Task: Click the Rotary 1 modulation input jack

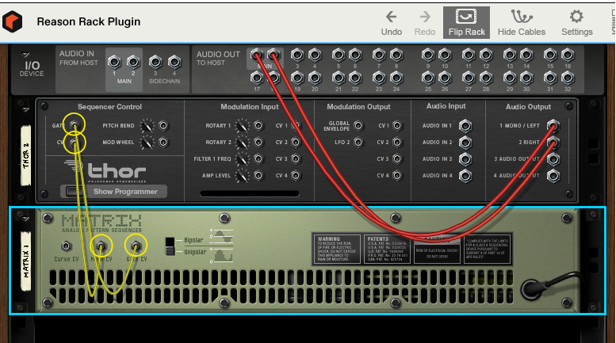Action: (x=258, y=126)
